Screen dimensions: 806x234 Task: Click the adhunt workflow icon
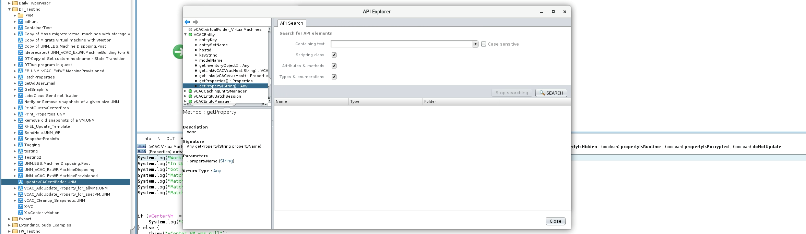click(20, 22)
